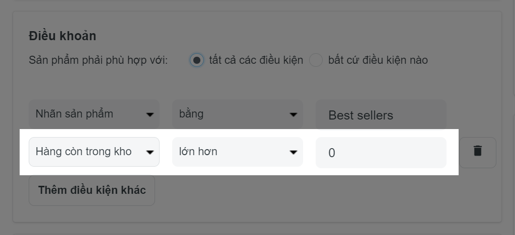515x235 pixels.
Task: Click the arrow in the 'bằng' selector
Action: (293, 114)
